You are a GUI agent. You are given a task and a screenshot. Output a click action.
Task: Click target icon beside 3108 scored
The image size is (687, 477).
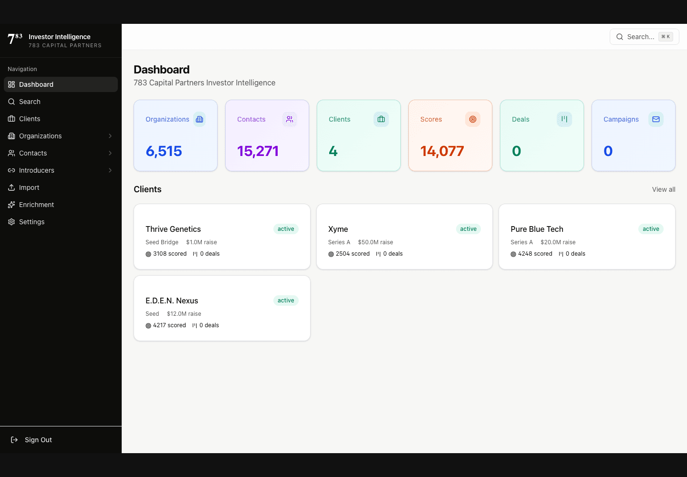148,254
